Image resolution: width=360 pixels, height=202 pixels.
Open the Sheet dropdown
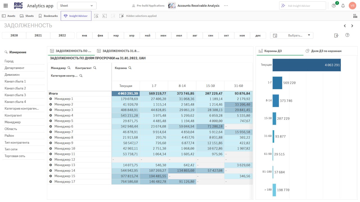pos(76,6)
